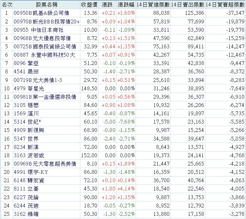Viewport: 246px width, 219px height.
Task: Open stock 4979 華星光
Action: [29, 89]
